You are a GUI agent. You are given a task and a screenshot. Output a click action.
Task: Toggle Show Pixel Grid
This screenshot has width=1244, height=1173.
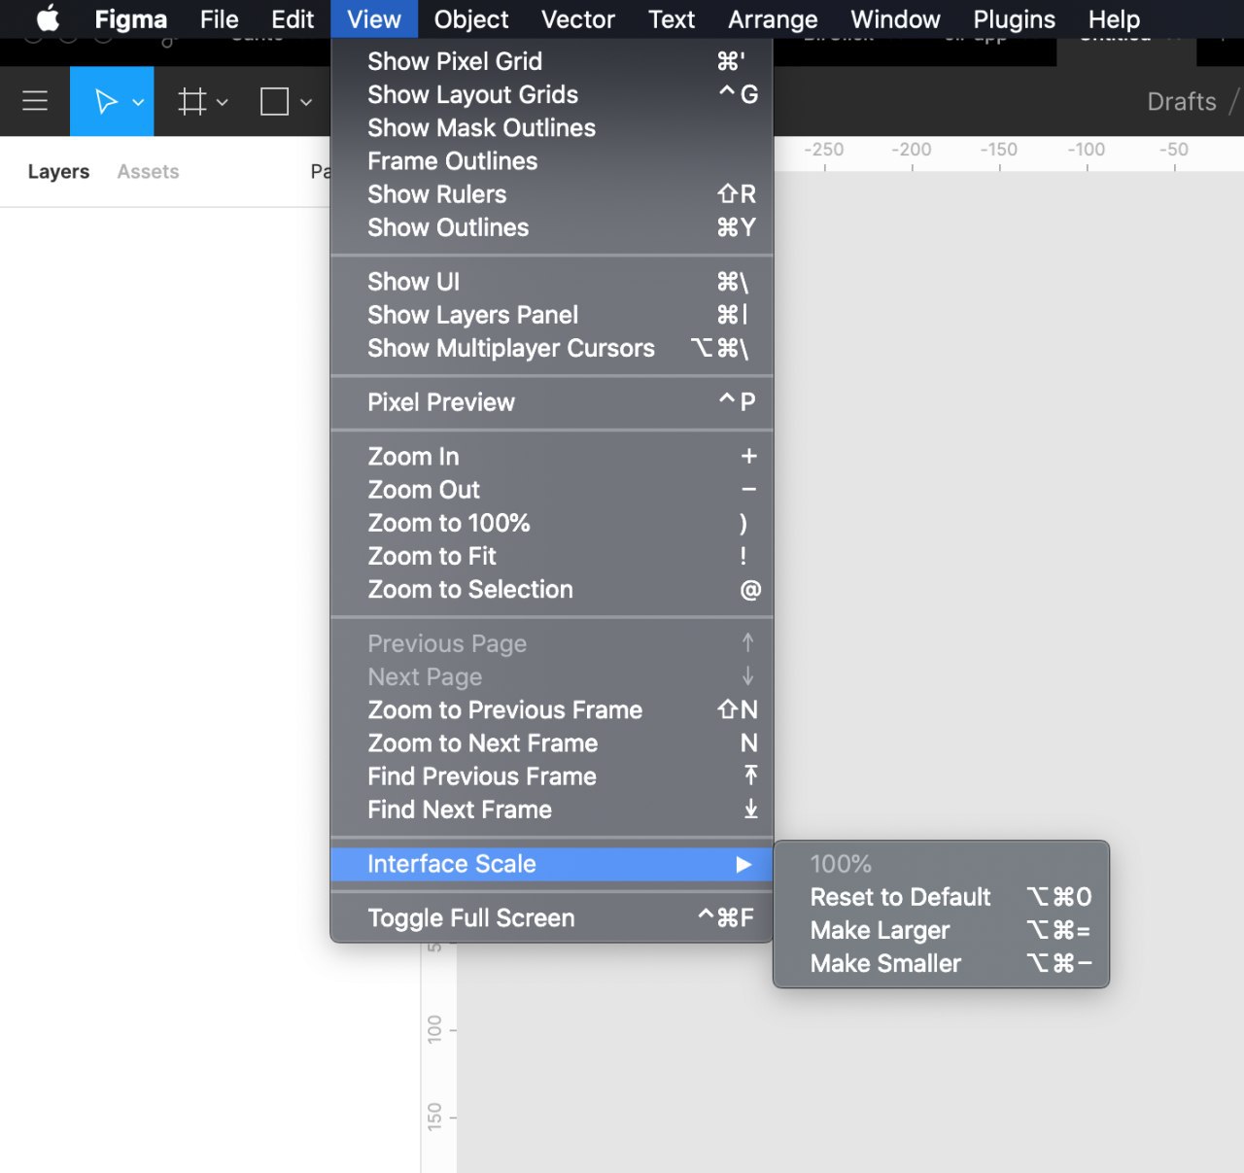tap(552, 61)
